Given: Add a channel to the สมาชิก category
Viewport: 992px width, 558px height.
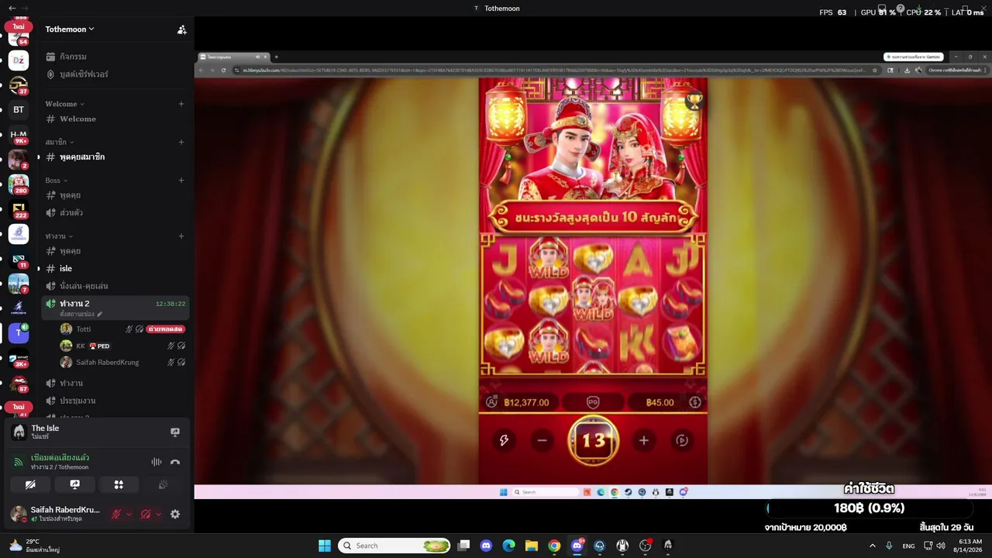Looking at the screenshot, I should coord(181,142).
